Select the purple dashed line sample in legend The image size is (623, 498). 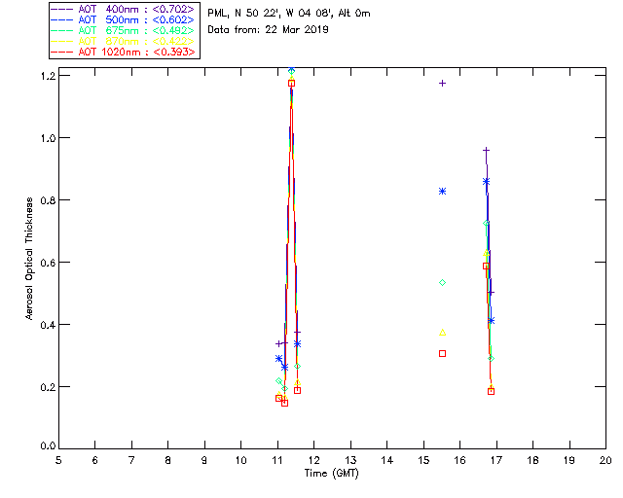click(62, 9)
